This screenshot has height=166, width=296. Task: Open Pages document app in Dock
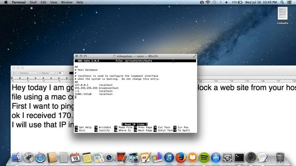pyautogui.click(x=145, y=157)
